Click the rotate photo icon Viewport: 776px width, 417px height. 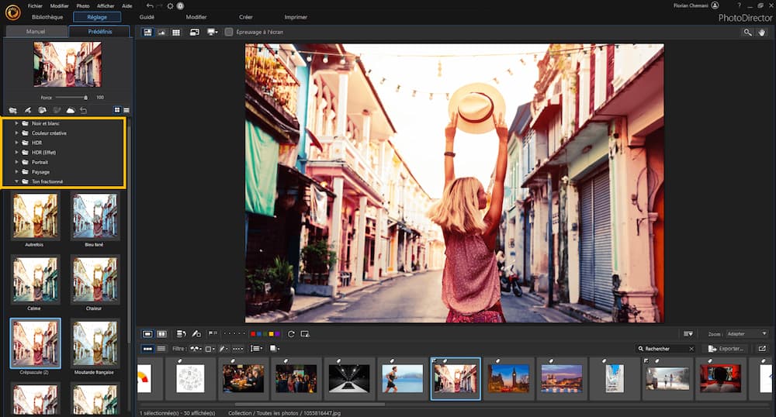click(291, 334)
